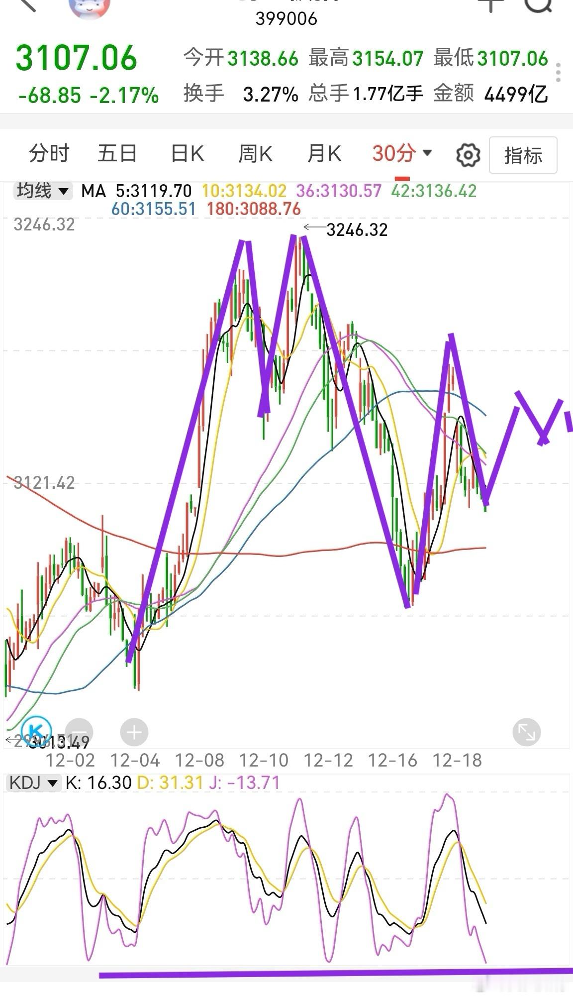Tap the date label 12-10
This screenshot has width=573, height=998.
[264, 760]
